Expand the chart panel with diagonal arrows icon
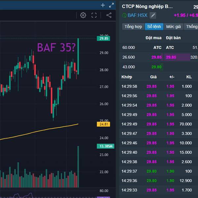The width and height of the screenshot is (198, 198). (112, 5)
